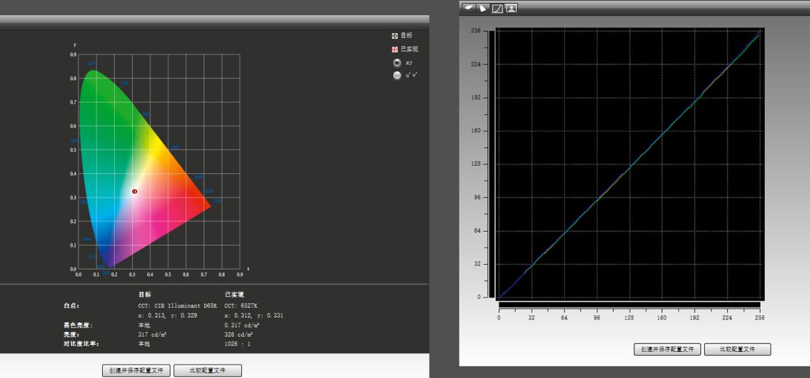The width and height of the screenshot is (810, 378).
Task: Select the gamma curve view icon in the toolbar
Action: pos(497,8)
